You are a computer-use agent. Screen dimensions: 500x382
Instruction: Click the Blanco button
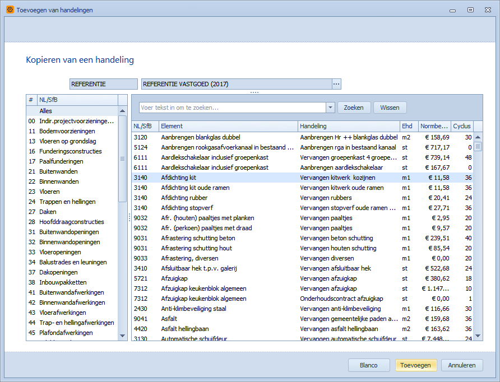tap(368, 365)
